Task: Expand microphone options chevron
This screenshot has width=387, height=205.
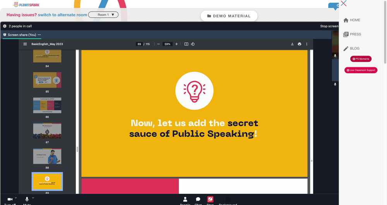Action: click(x=33, y=198)
